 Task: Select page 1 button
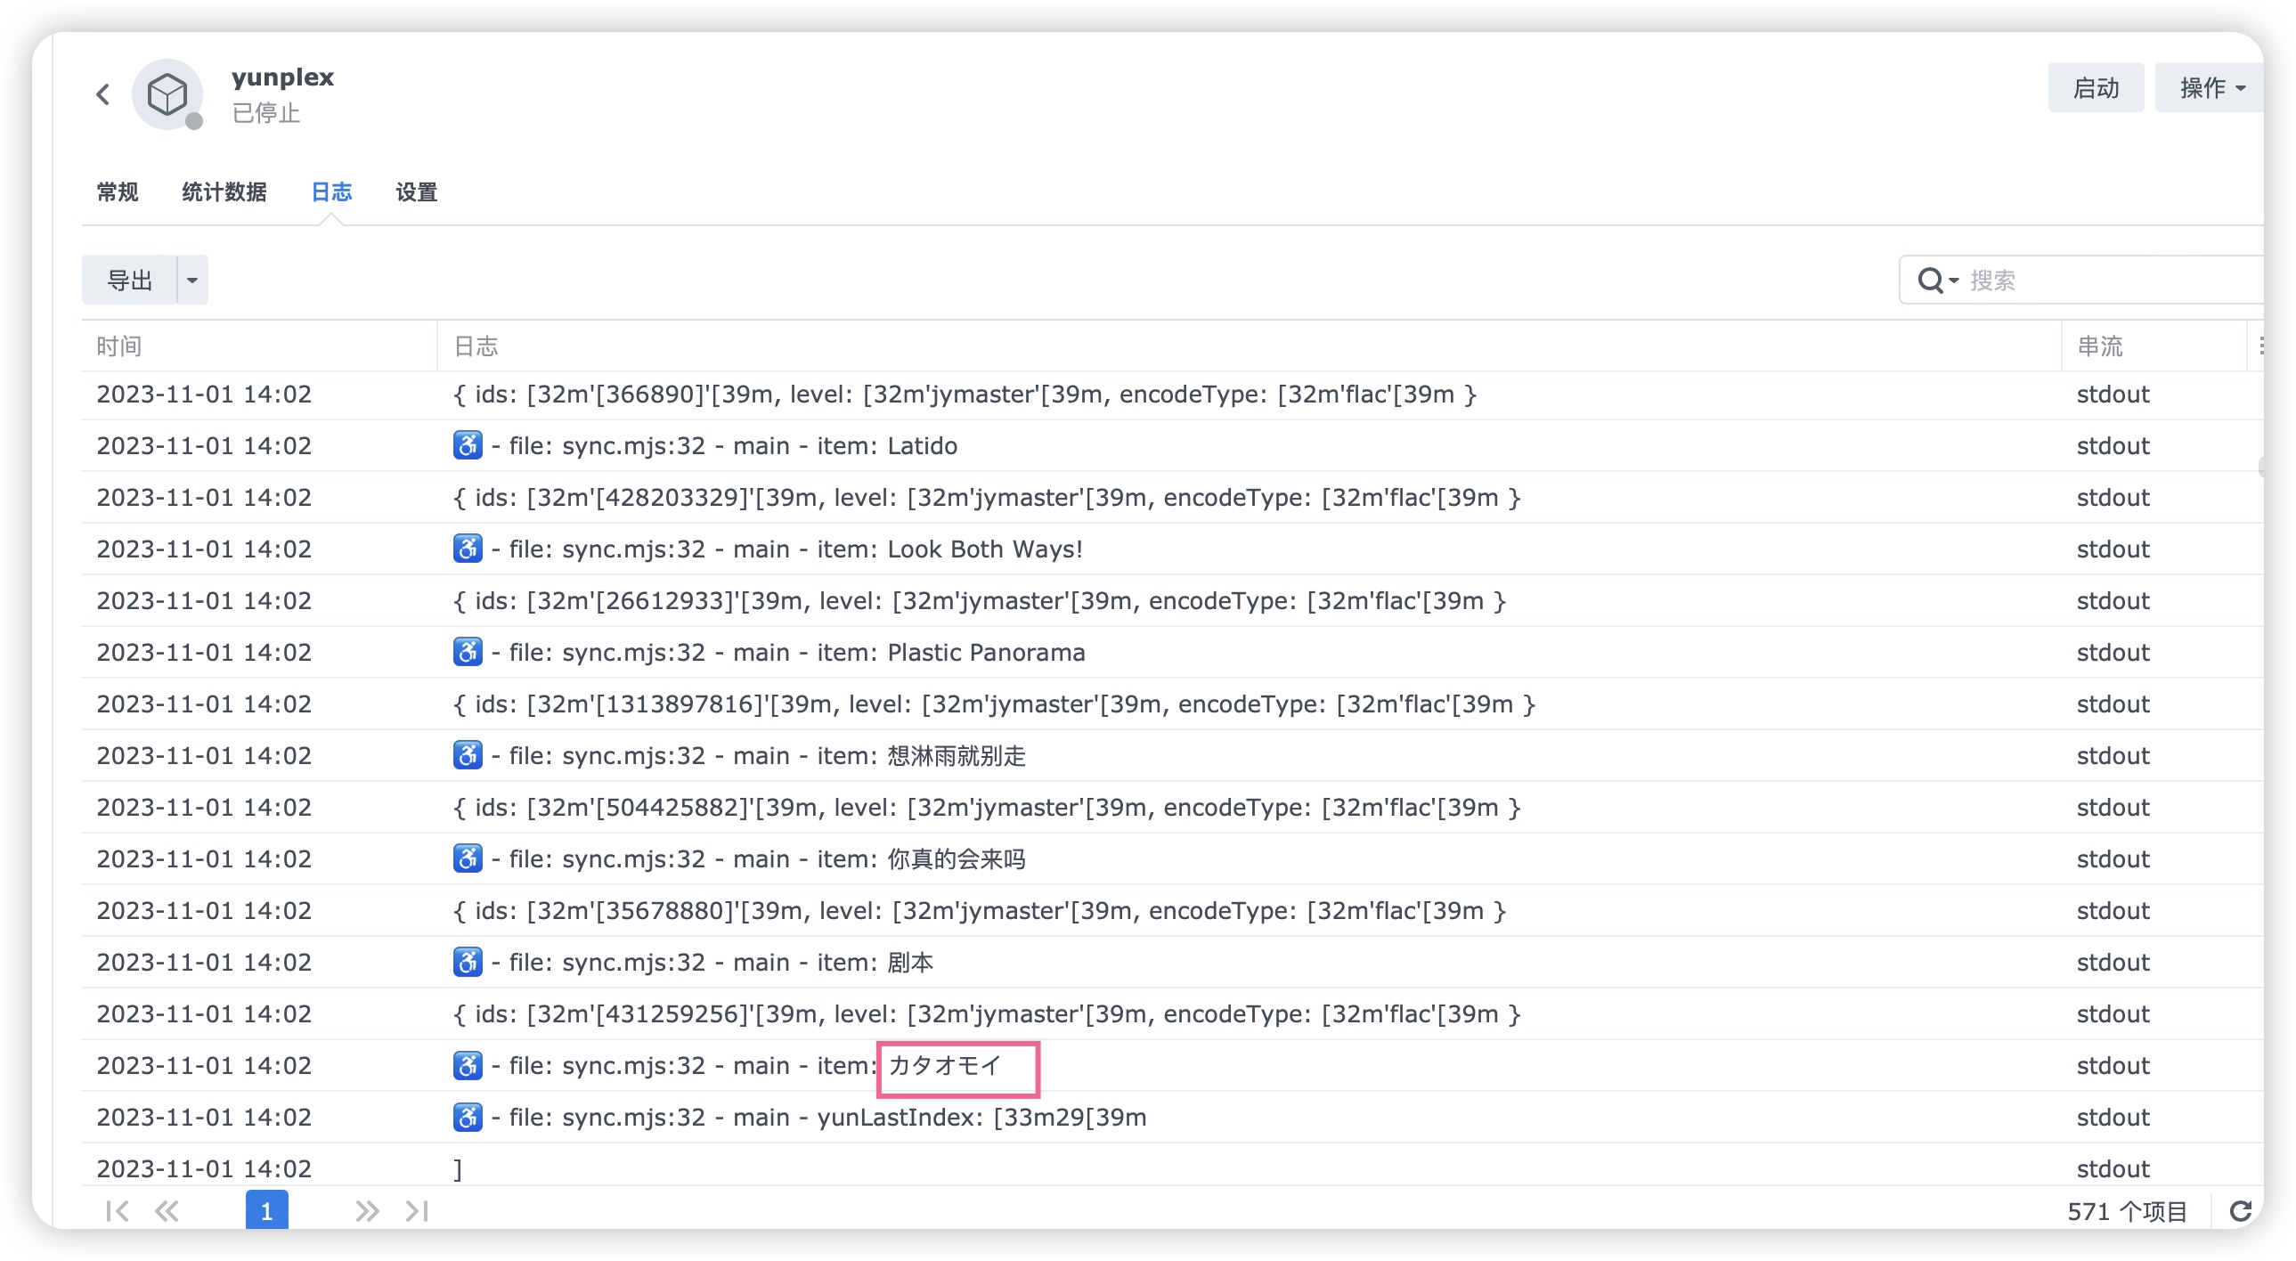(266, 1210)
